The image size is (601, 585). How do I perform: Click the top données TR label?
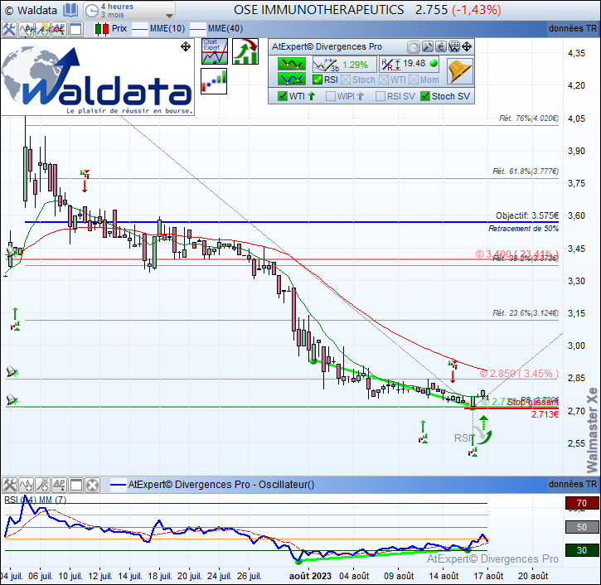[x=573, y=29]
